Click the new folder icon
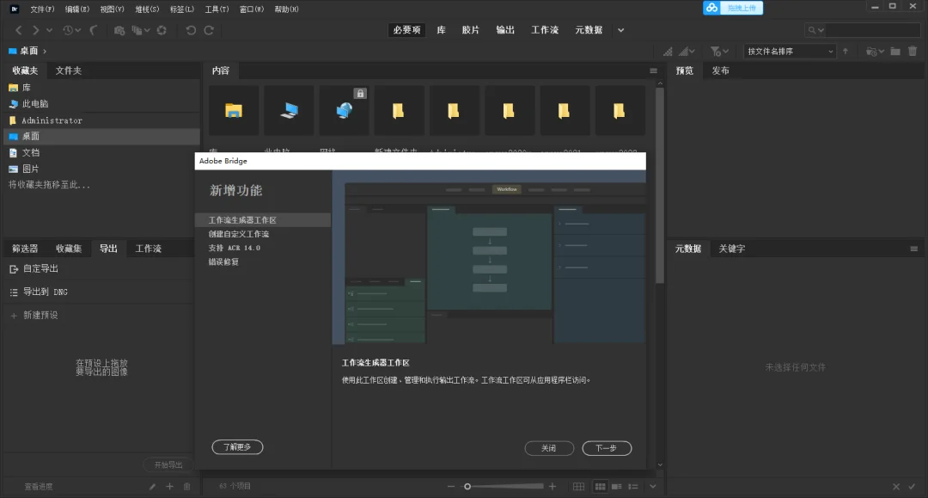Screen dimensions: 928x498 click(895, 52)
